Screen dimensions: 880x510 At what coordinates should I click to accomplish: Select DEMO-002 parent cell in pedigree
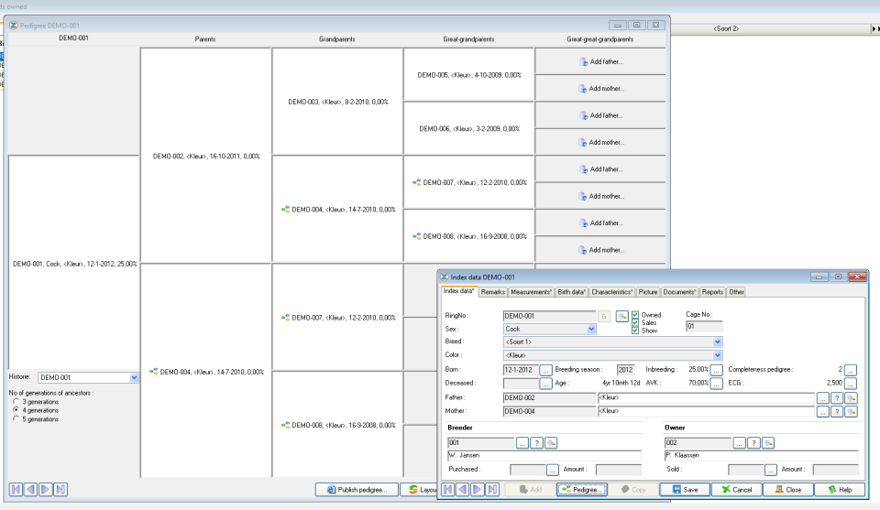(206, 156)
